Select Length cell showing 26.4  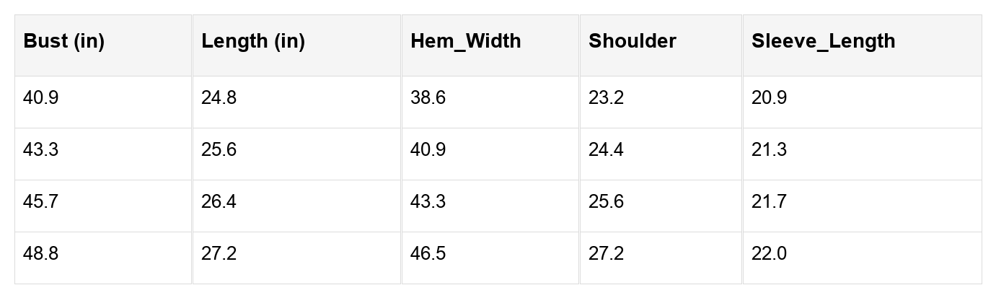click(x=219, y=202)
